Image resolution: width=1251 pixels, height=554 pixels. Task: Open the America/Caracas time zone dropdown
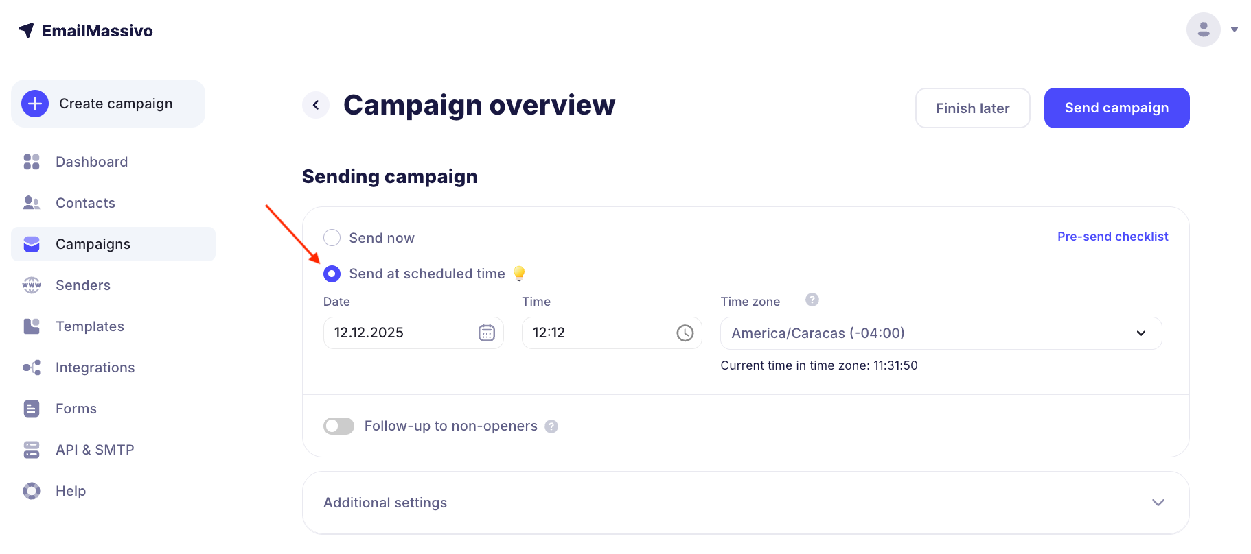[941, 333]
